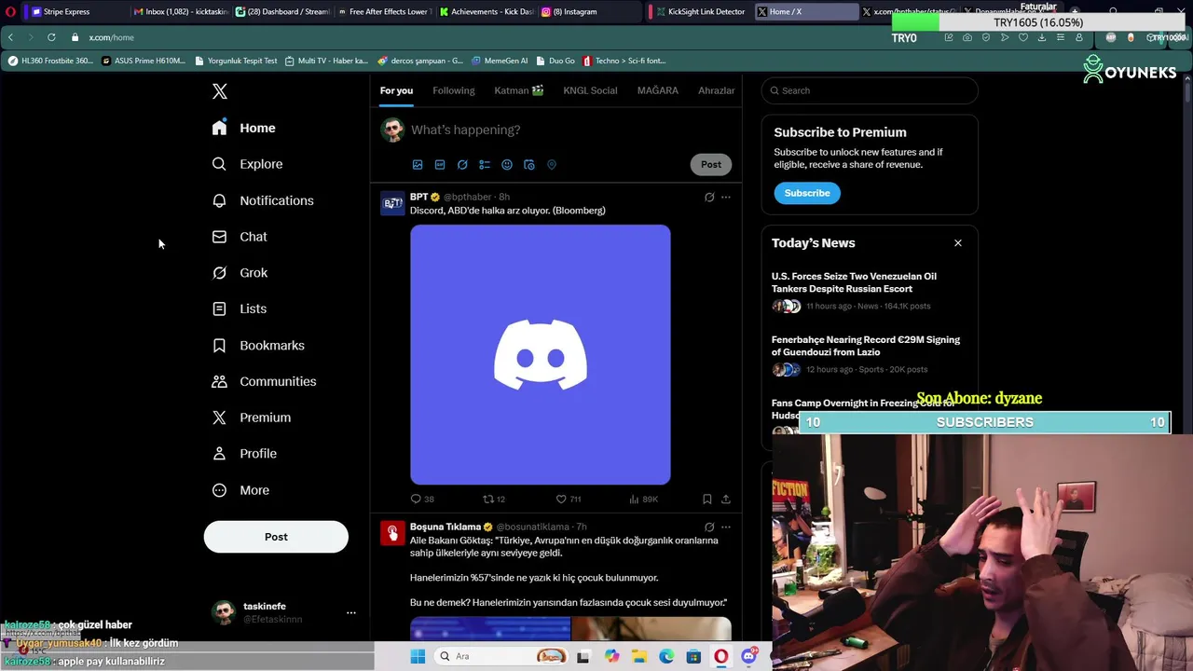The height and width of the screenshot is (671, 1193).
Task: Open Notifications in sidebar
Action: pyautogui.click(x=263, y=200)
